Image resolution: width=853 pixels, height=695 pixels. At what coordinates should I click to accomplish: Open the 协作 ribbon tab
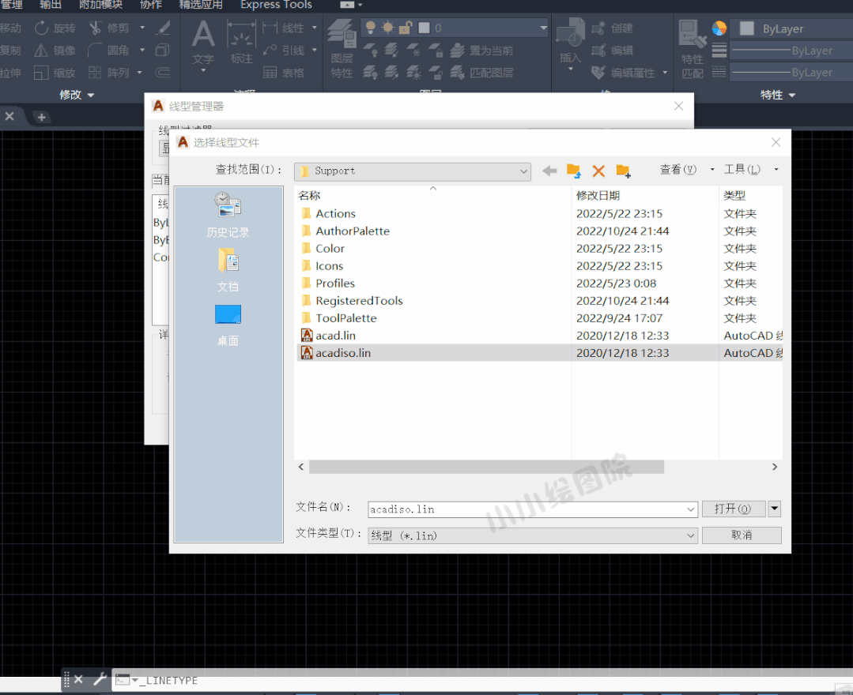click(x=151, y=5)
